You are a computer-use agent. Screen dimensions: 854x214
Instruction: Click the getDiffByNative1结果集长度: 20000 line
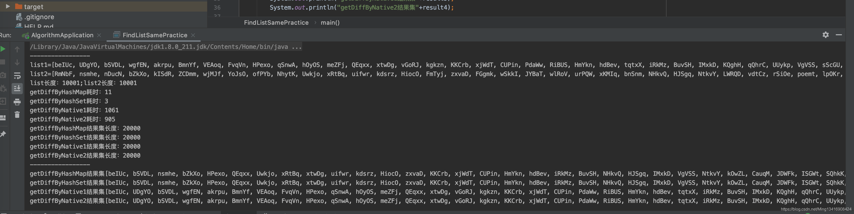pos(85,146)
